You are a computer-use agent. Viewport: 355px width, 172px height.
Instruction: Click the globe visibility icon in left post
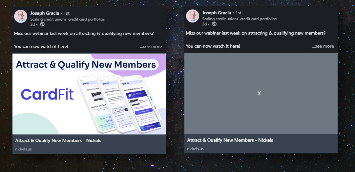click(x=42, y=24)
